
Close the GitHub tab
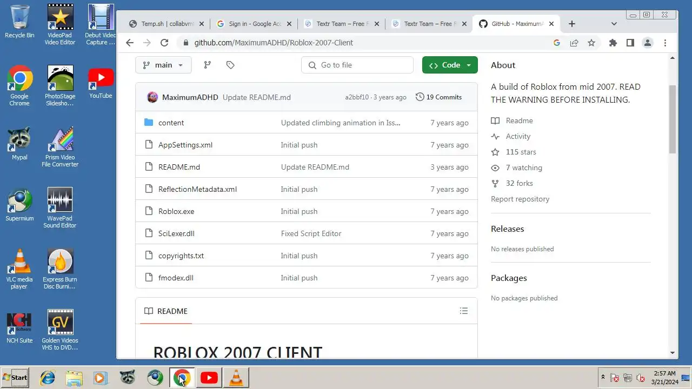(x=551, y=24)
